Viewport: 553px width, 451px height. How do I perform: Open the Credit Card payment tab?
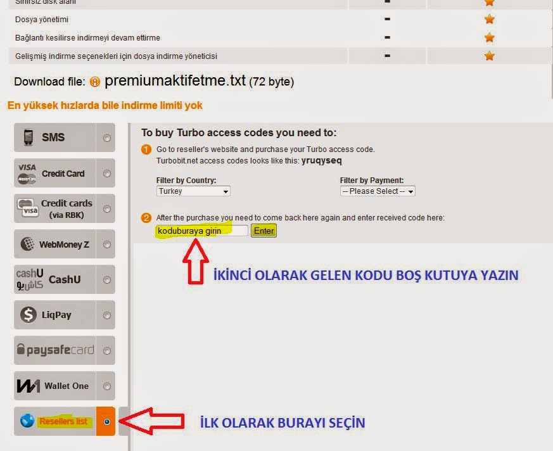coord(65,173)
